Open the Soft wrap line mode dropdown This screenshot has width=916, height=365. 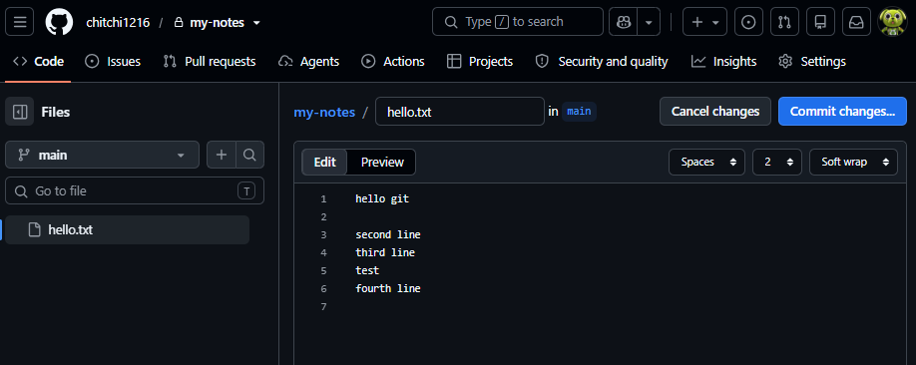coord(853,162)
